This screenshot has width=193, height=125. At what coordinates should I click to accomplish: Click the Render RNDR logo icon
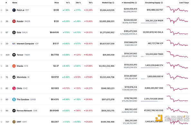14,21
